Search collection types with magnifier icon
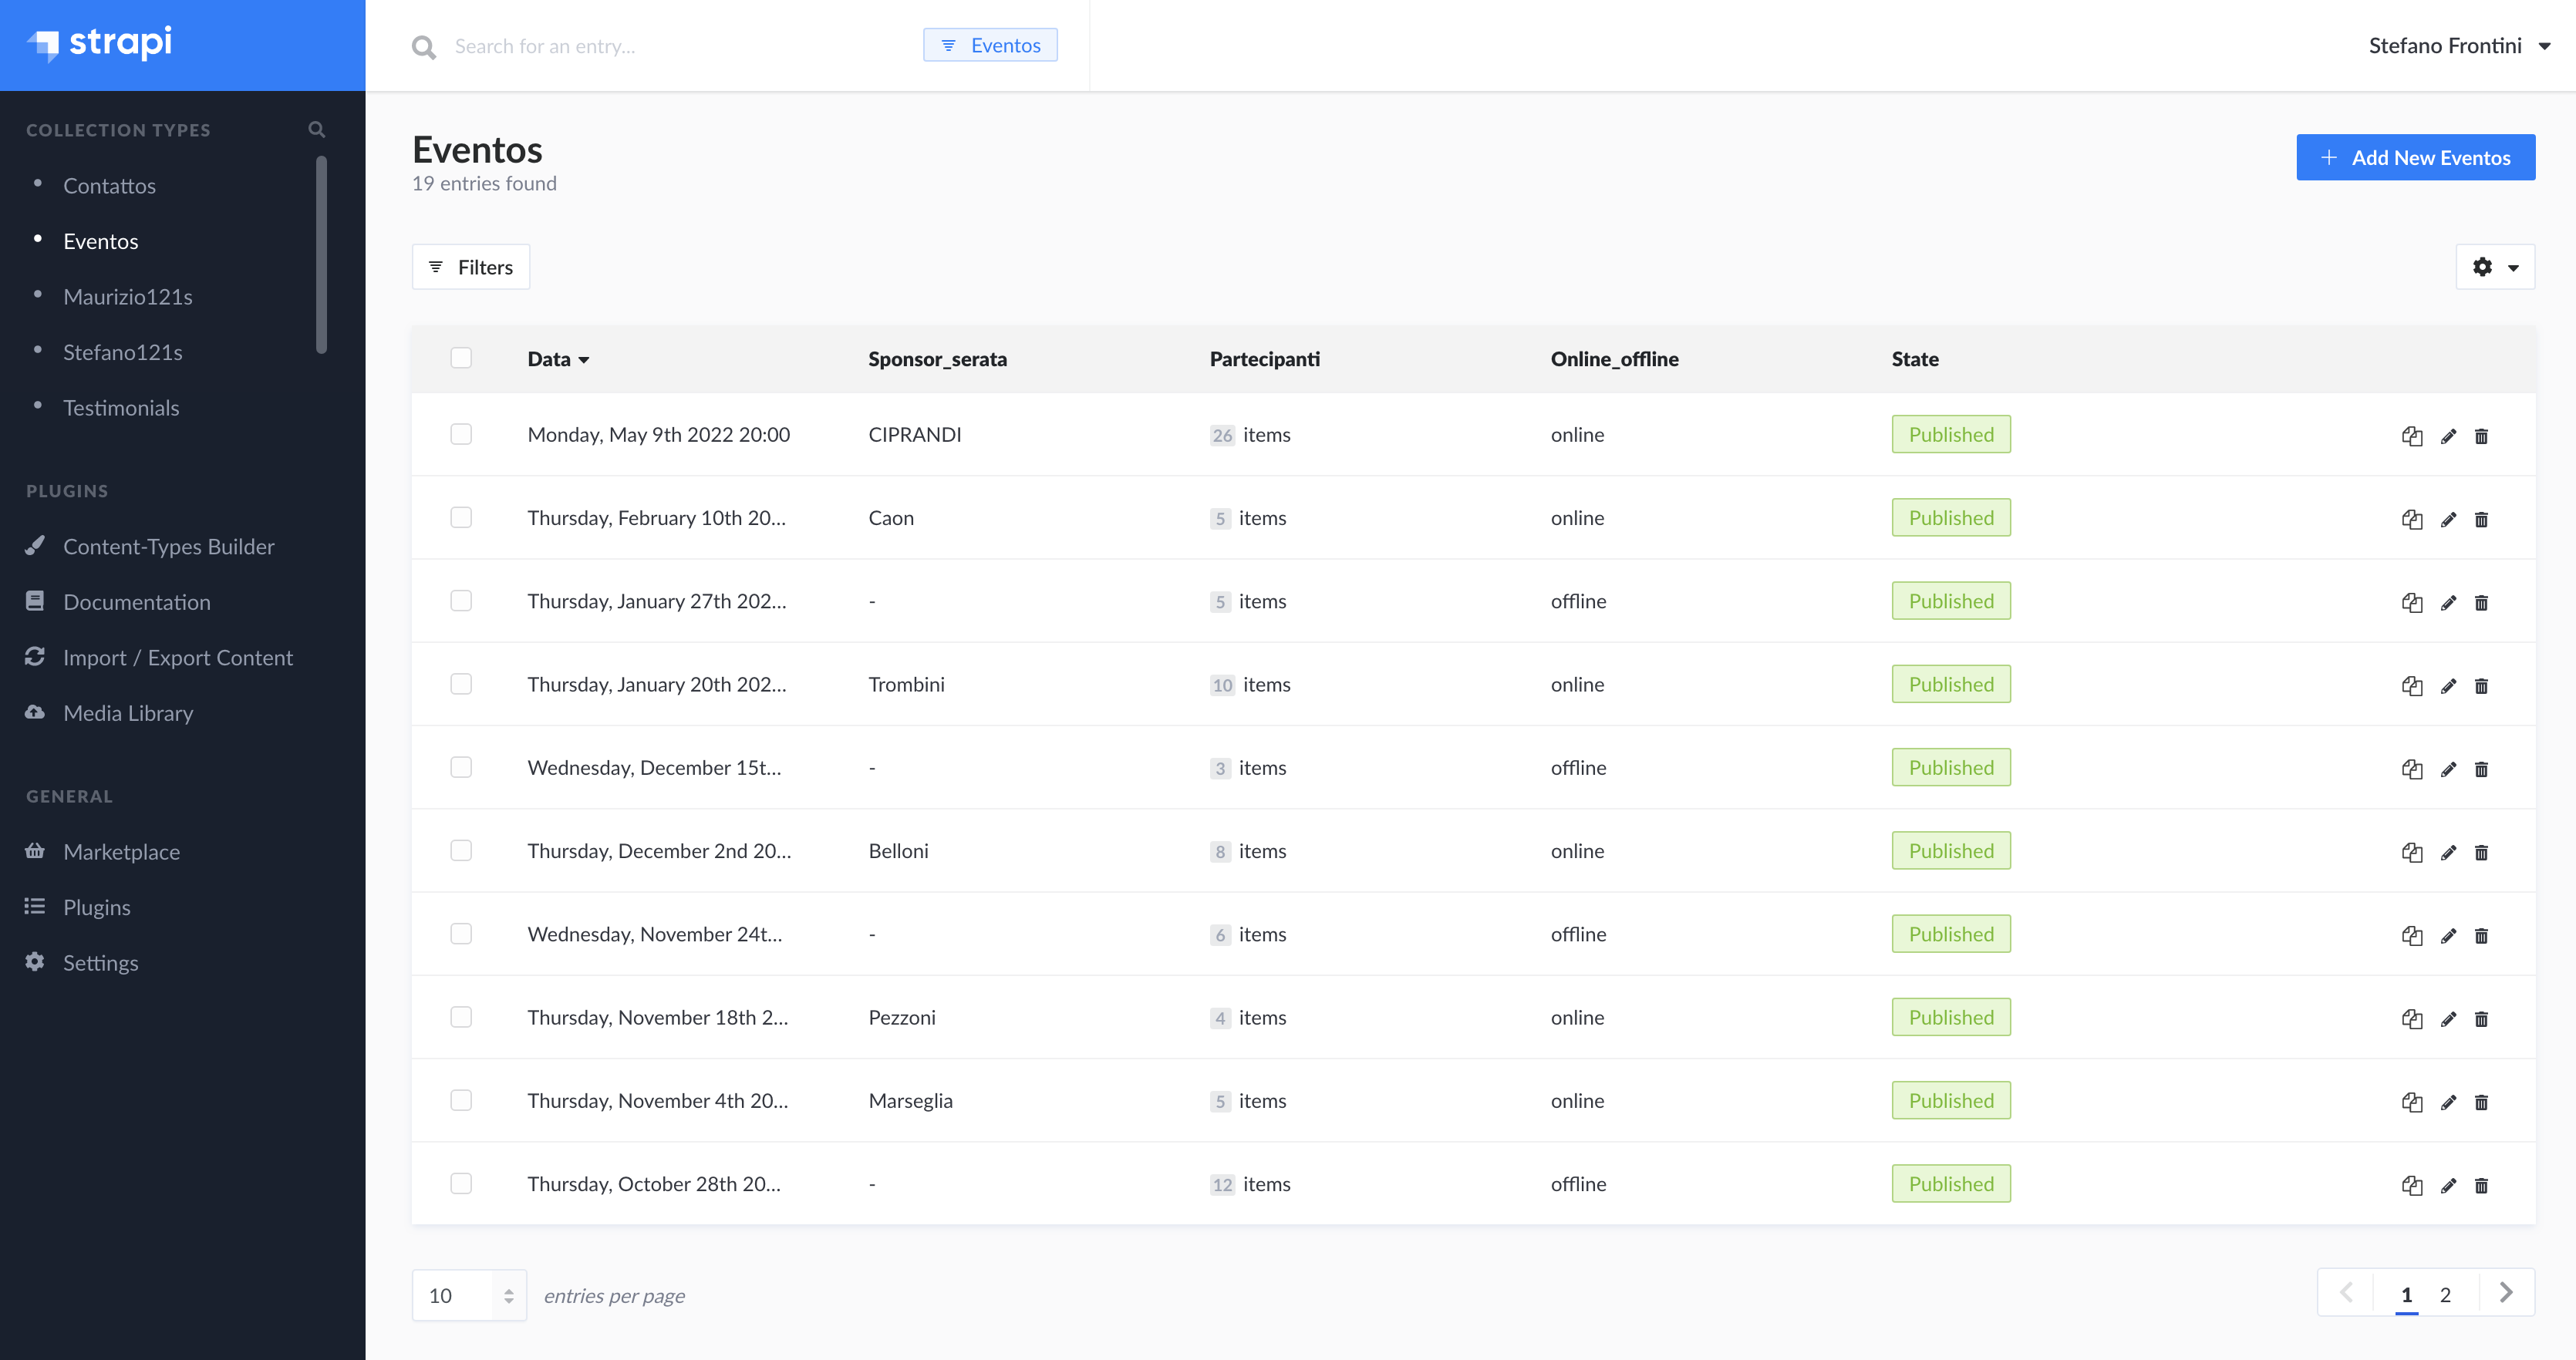Image resolution: width=2576 pixels, height=1360 pixels. coord(316,129)
